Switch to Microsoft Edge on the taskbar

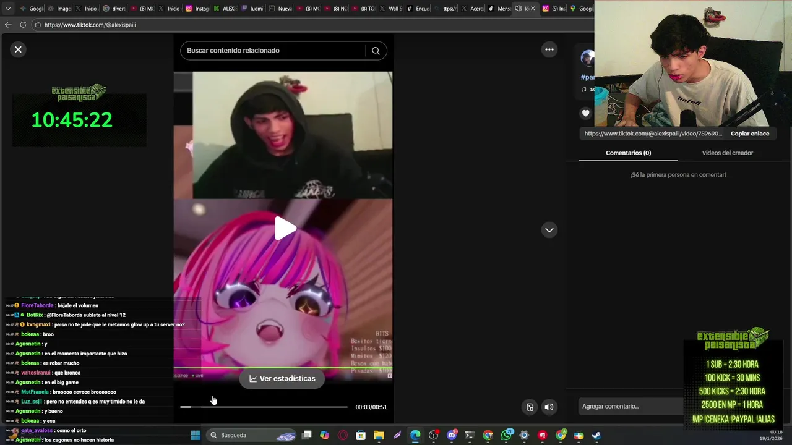coord(415,435)
